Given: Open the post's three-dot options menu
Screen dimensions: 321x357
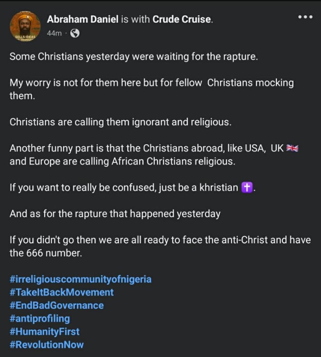Looking at the screenshot, I should [305, 17].
